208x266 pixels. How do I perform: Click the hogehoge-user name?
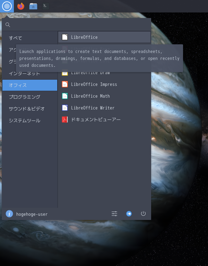click(32, 214)
